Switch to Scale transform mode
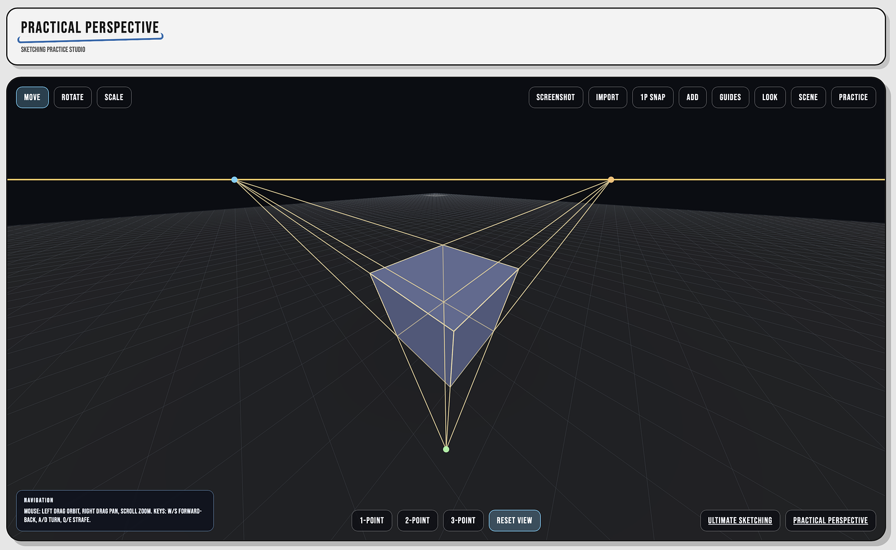 click(114, 97)
